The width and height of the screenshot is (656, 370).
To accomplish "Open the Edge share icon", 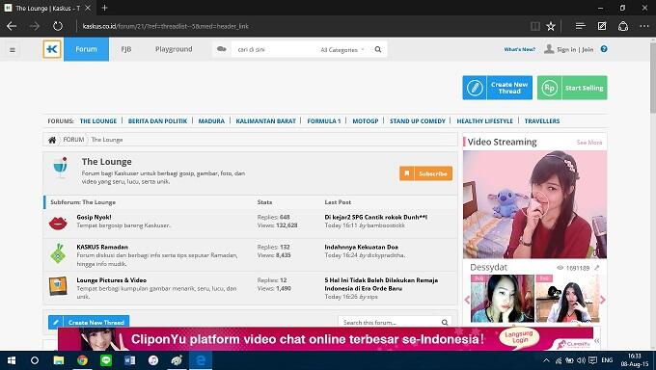I will tap(623, 26).
